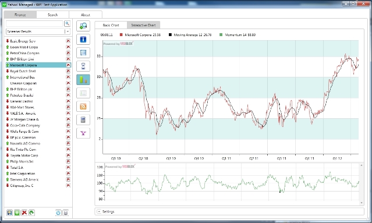Open the blue information tool
This screenshot has height=223, width=372.
pyautogui.click(x=83, y=40)
